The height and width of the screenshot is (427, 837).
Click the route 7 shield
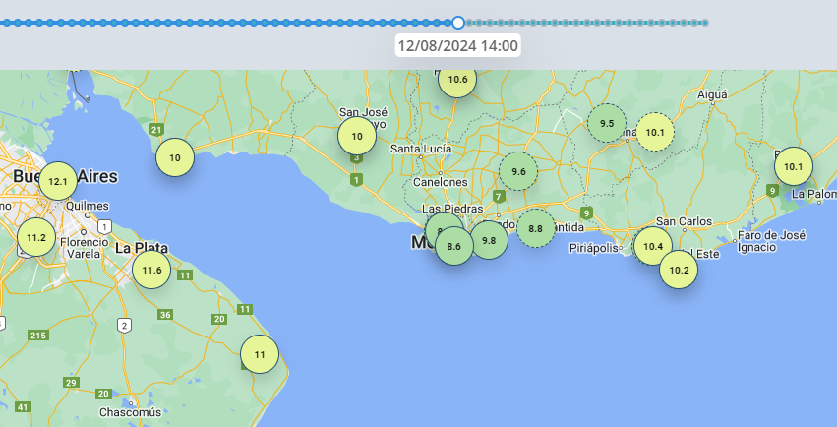pyautogui.click(x=499, y=197)
